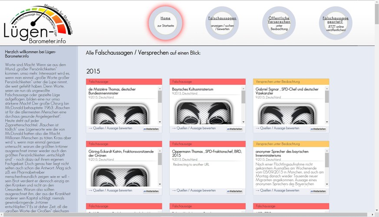Screen dimensions: 379x217
Task: Rate the Oppermann Thomas statement via Quellen link
Action: pyautogui.click(x=194, y=191)
